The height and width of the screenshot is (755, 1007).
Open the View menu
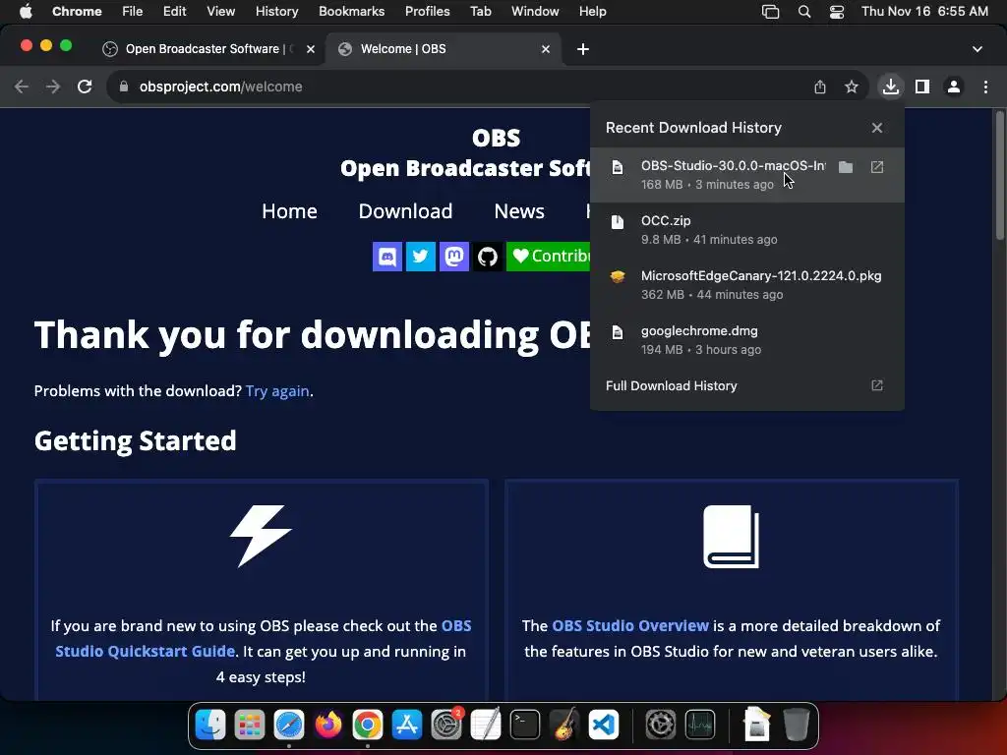pyautogui.click(x=221, y=12)
